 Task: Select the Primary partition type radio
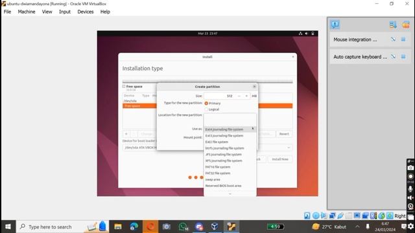[x=206, y=104]
